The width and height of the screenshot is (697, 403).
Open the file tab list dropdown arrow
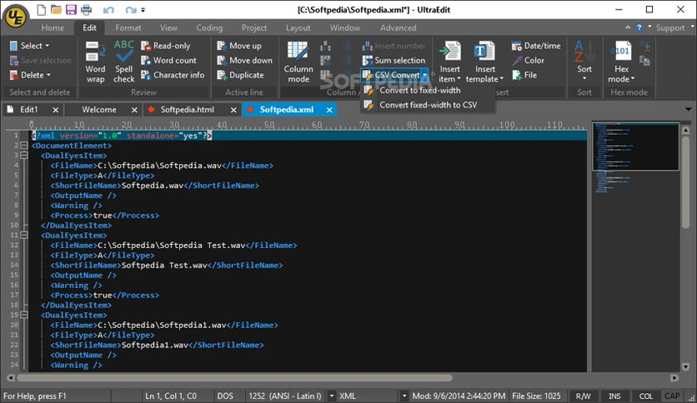(x=688, y=109)
